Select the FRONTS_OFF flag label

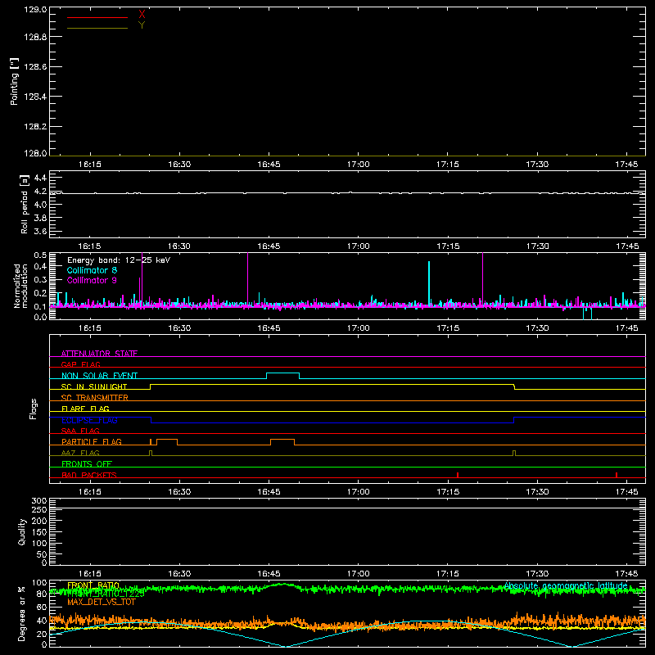(x=87, y=463)
